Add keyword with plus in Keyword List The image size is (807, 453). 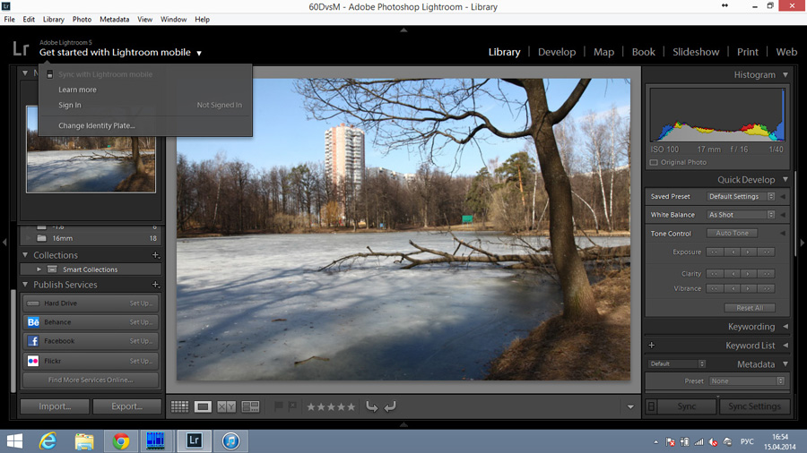click(652, 346)
